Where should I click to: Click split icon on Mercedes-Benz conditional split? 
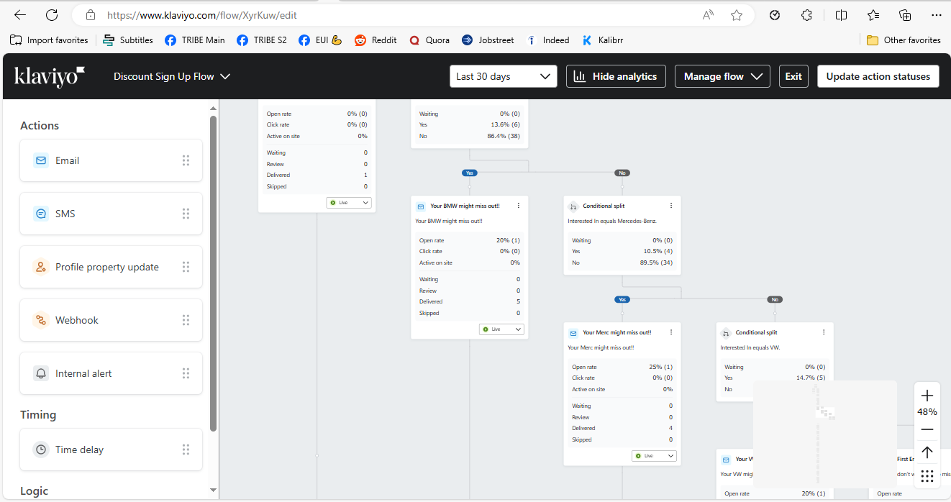coord(573,206)
